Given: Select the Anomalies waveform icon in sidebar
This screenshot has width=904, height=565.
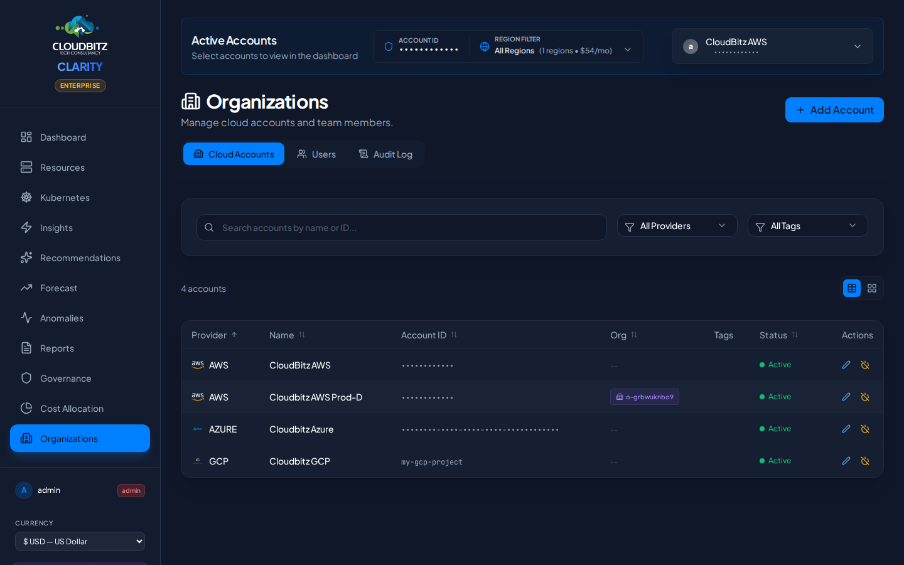Looking at the screenshot, I should 26,318.
